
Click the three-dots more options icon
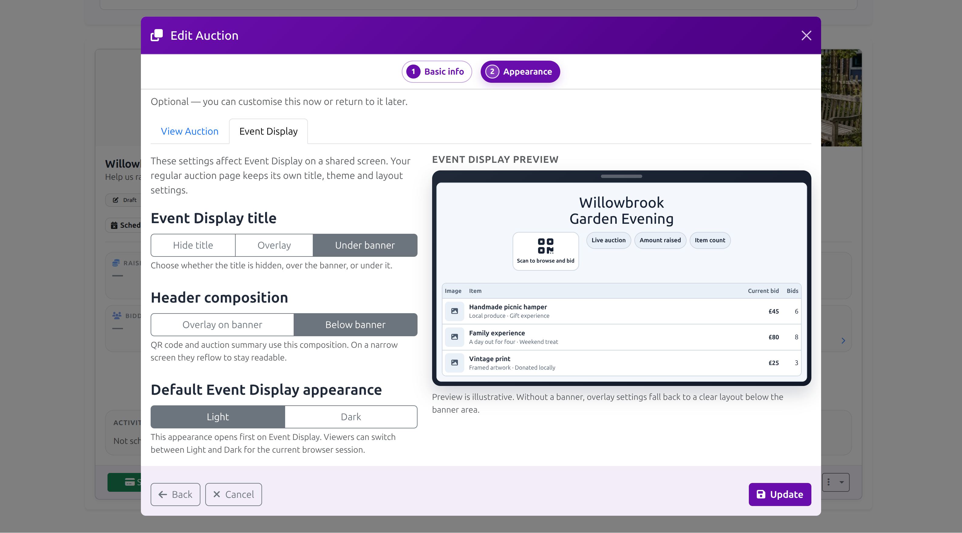point(828,482)
